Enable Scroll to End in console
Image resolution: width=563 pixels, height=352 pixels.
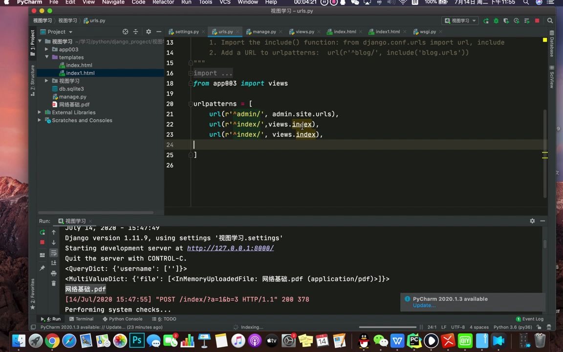tap(53, 262)
